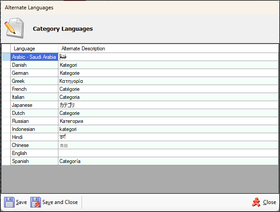Select the Russian language cell

pyautogui.click(x=34, y=121)
